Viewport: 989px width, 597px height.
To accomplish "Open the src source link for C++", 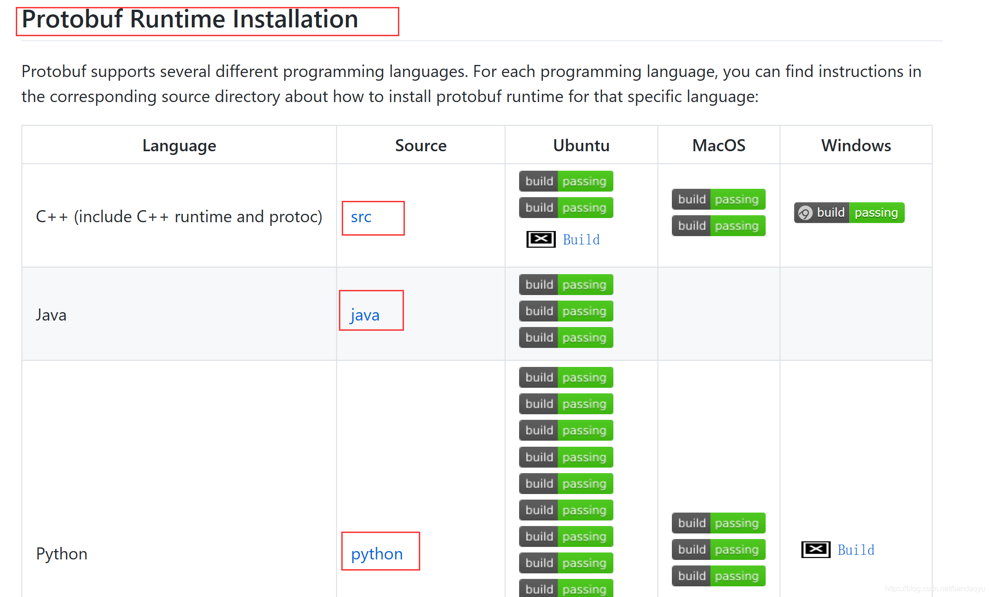I will pos(361,217).
